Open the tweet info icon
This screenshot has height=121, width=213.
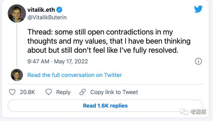[x=198, y=61]
